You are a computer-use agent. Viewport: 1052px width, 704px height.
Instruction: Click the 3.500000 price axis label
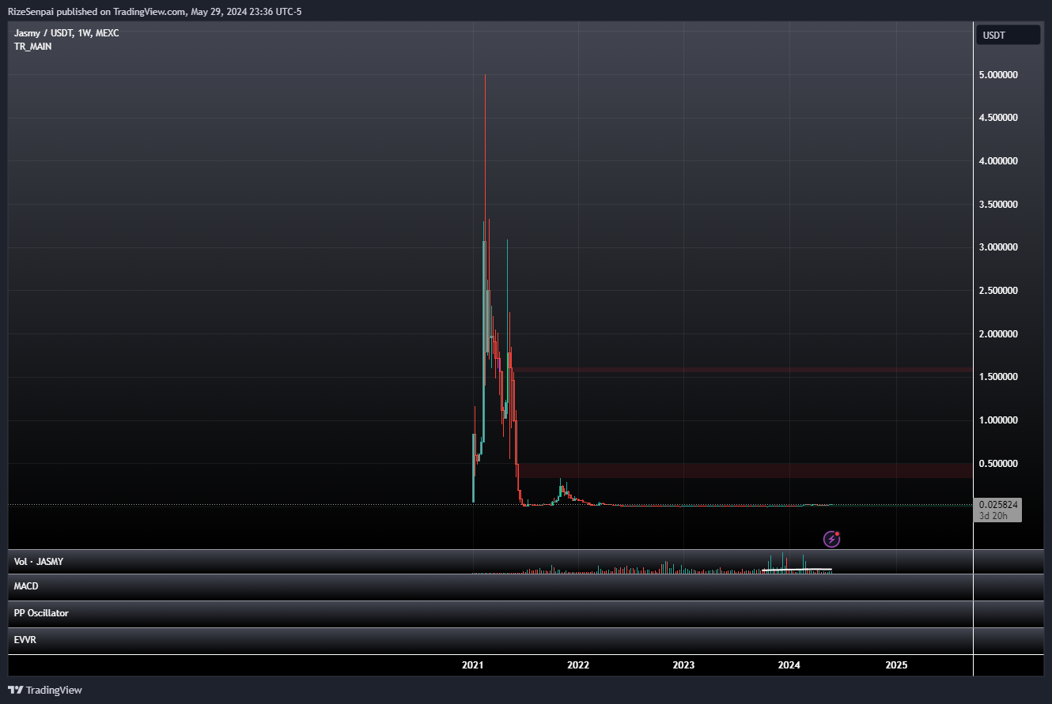[x=998, y=205]
